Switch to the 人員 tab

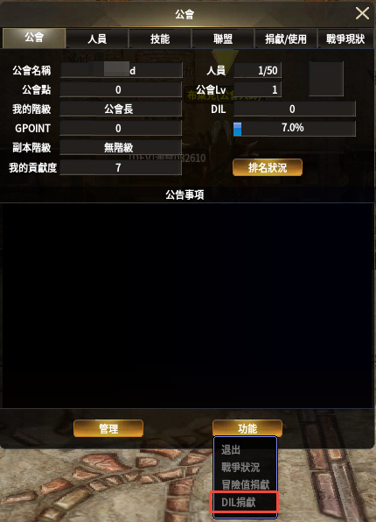97,39
